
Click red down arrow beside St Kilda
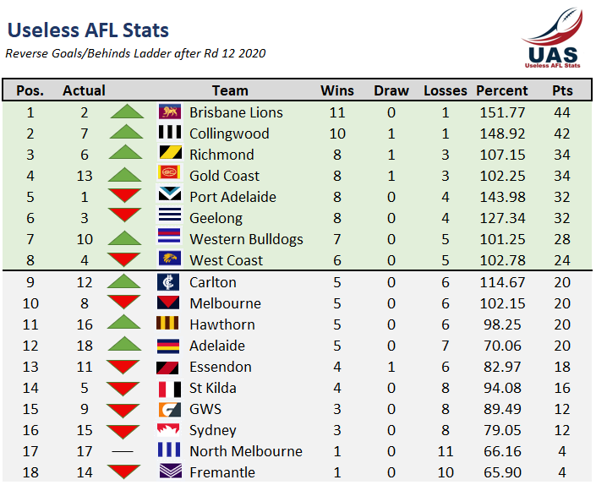123,390
